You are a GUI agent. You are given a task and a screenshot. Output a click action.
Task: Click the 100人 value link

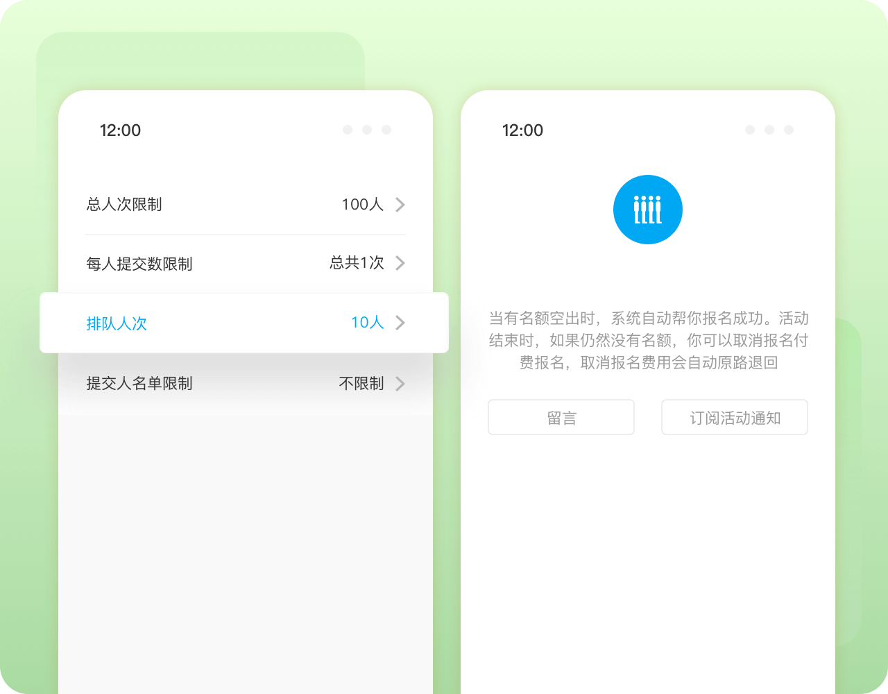363,204
